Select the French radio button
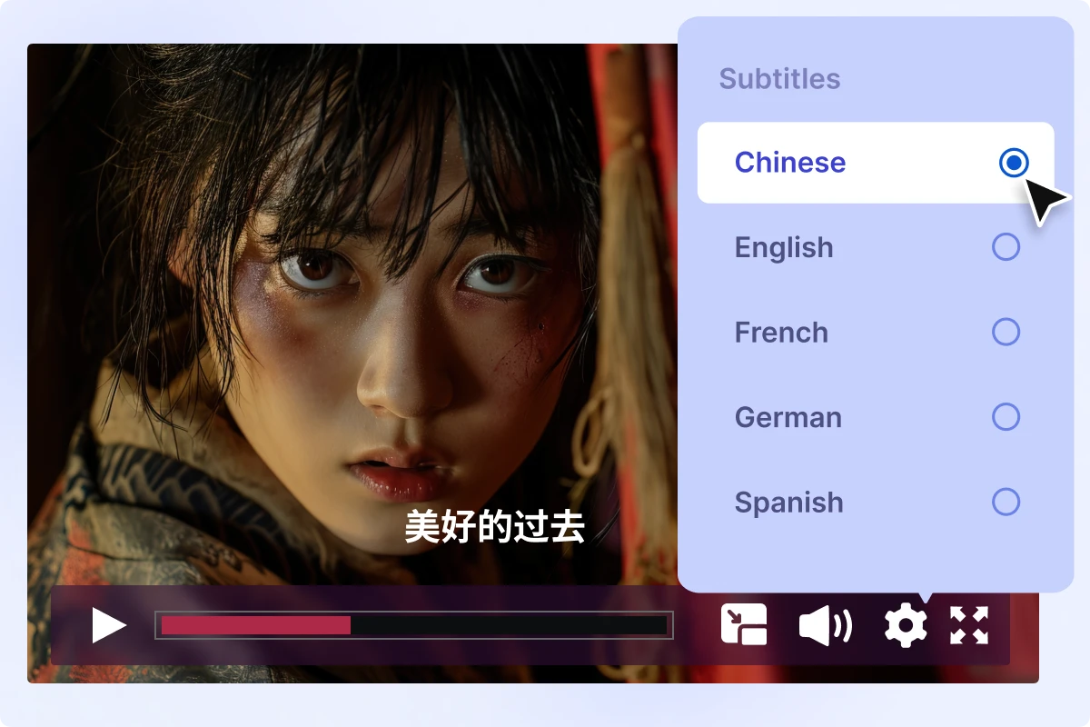Viewport: 1090px width, 727px height. [1006, 332]
